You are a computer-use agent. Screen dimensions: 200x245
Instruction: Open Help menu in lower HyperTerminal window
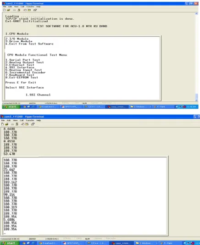click(39, 121)
